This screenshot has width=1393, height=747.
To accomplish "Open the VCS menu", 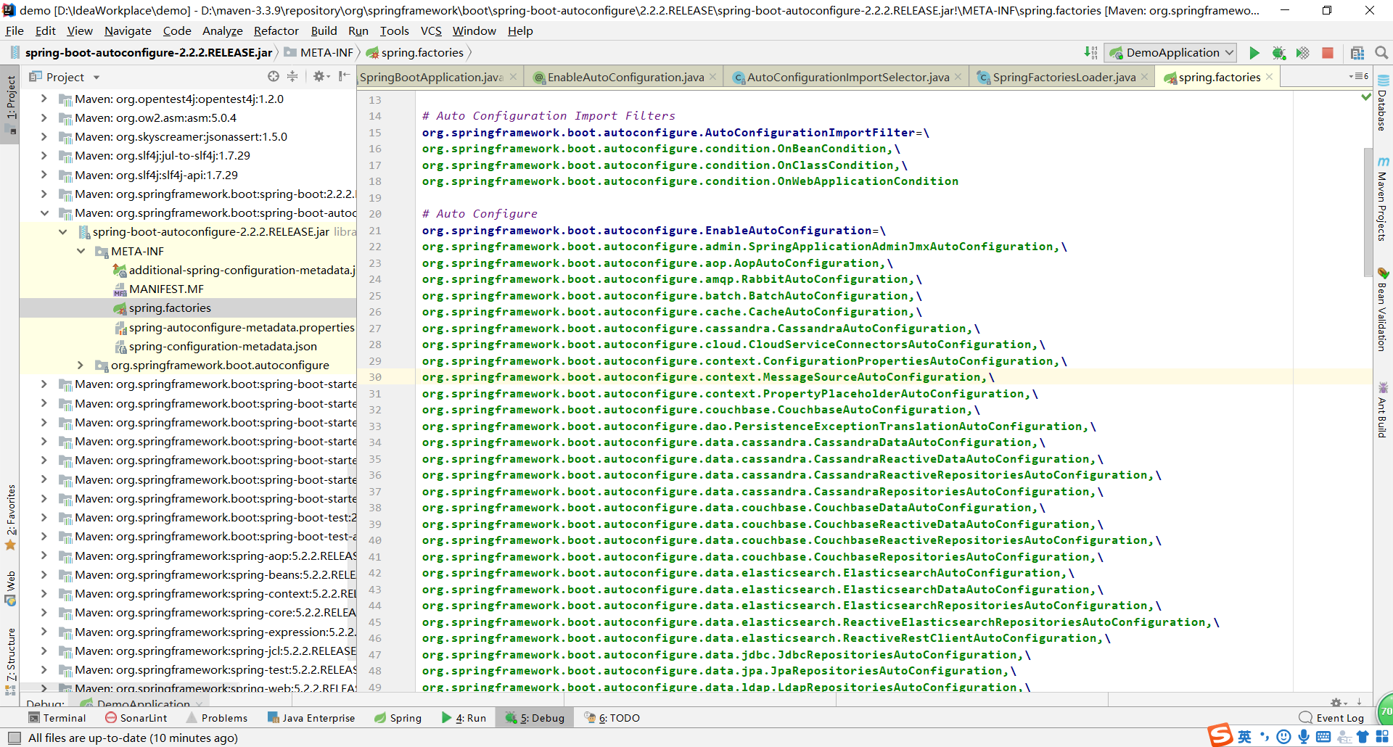I will (431, 30).
